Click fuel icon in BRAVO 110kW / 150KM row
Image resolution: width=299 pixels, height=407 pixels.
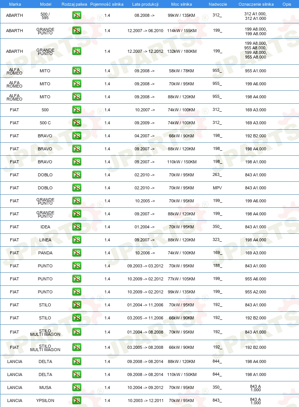pos(76,162)
